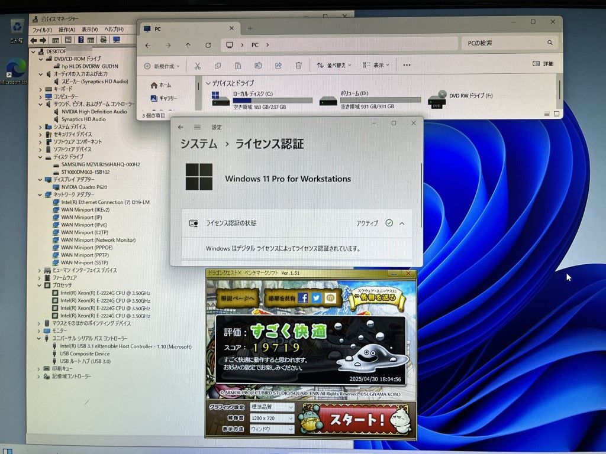This screenshot has width=606, height=454.
Task: Click the 新規作成 button in Explorer
Action: click(x=162, y=66)
